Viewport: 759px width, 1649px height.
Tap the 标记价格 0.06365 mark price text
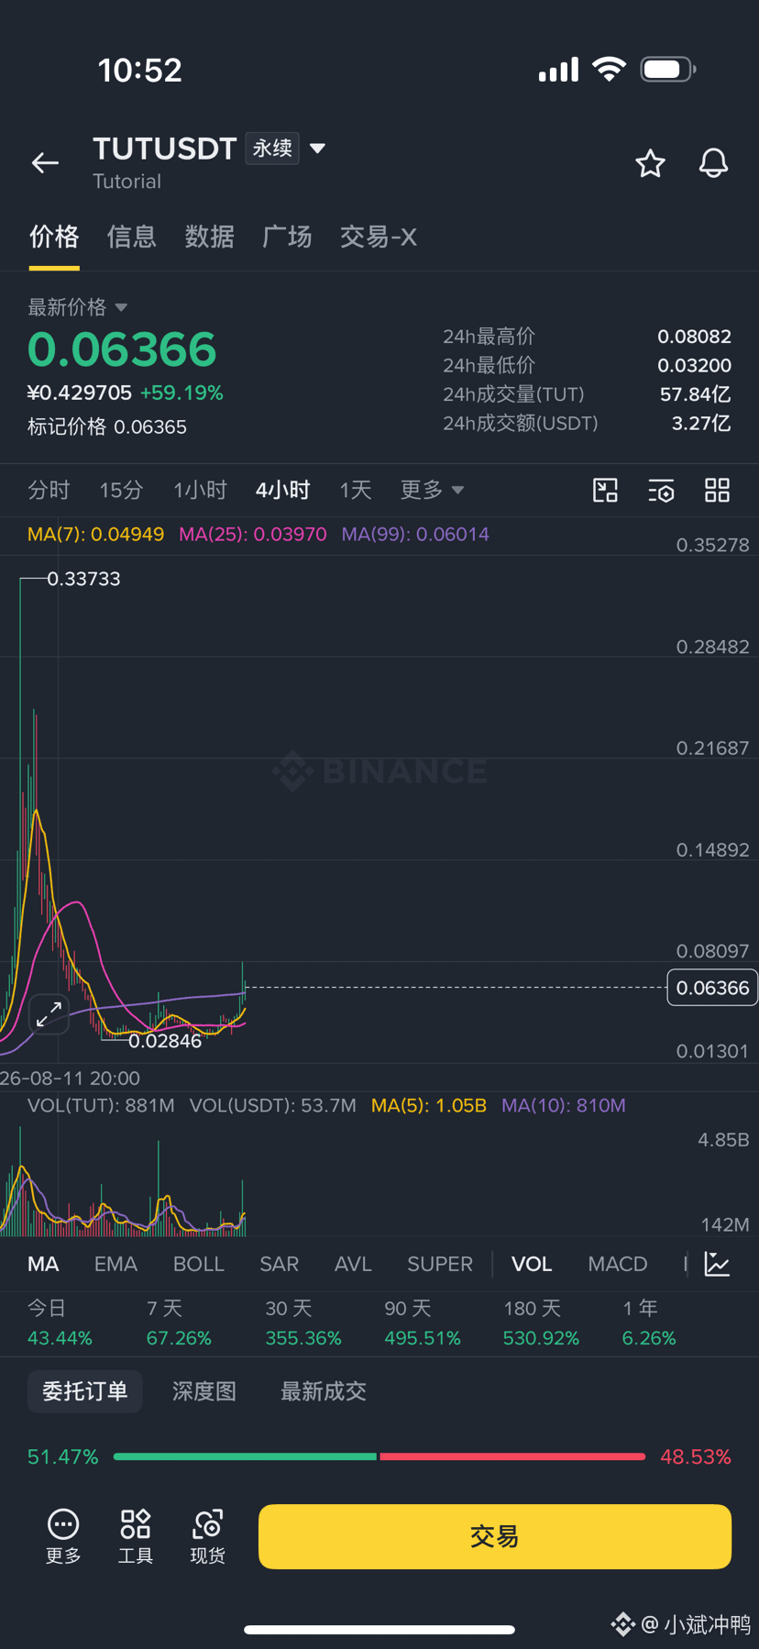[x=106, y=426]
